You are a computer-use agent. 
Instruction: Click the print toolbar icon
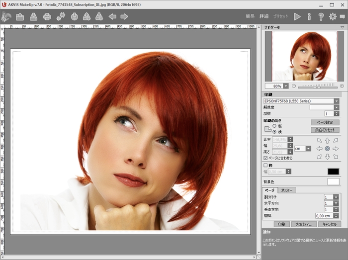(47, 16)
